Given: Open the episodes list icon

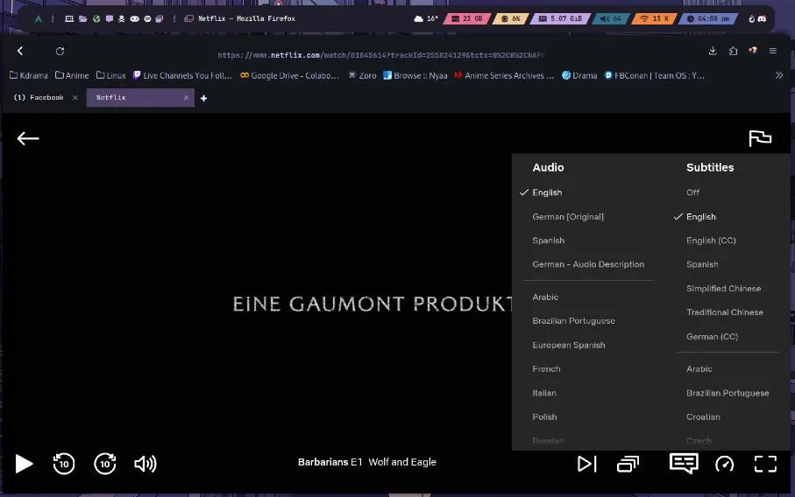Looking at the screenshot, I should 628,464.
